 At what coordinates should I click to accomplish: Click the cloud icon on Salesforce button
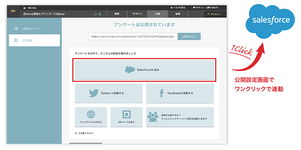click(x=130, y=70)
